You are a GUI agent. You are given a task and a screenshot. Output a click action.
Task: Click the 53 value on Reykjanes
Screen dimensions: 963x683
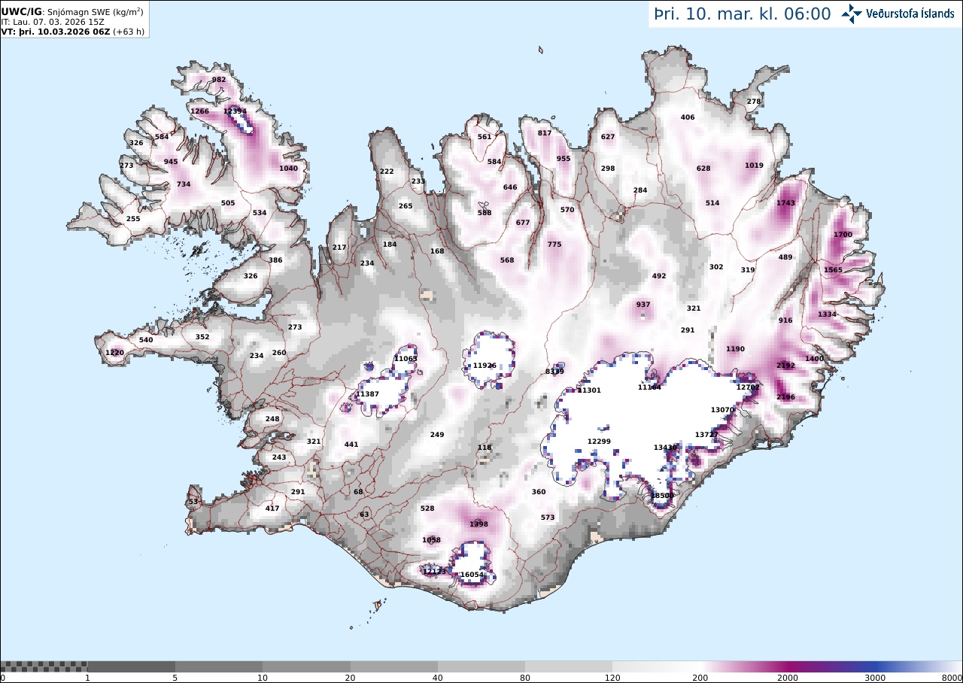193,502
